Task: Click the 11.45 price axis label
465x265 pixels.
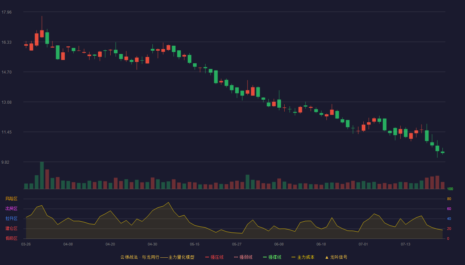Action: click(x=7, y=132)
